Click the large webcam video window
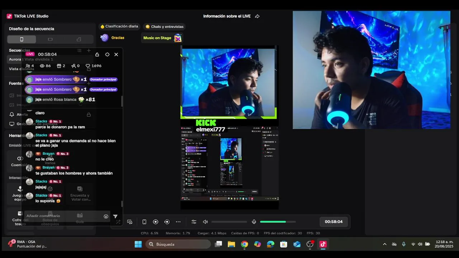Viewport: 459px width, 258px height. point(371,70)
